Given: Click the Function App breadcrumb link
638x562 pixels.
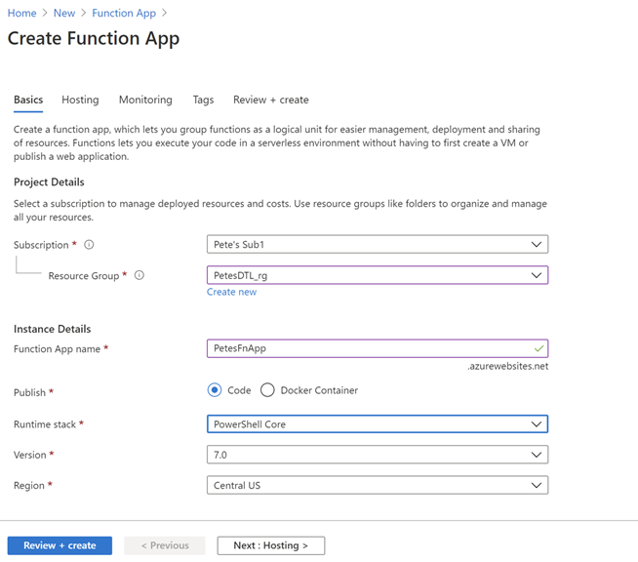Looking at the screenshot, I should point(125,13).
